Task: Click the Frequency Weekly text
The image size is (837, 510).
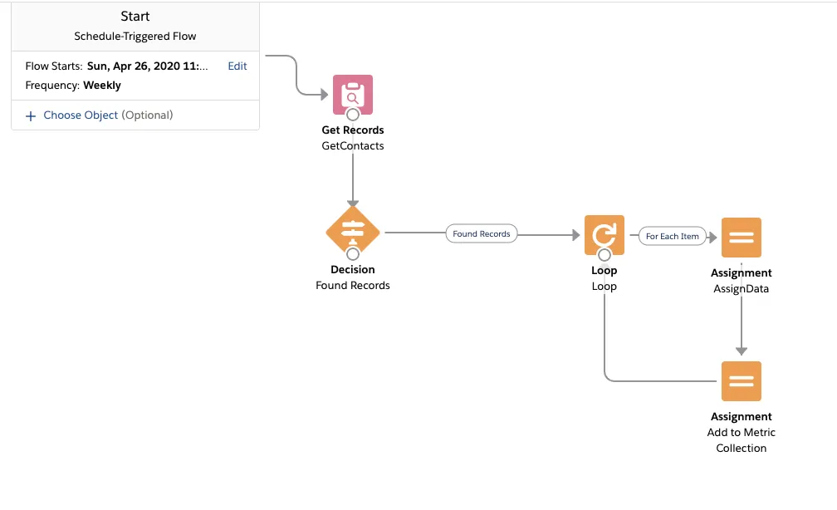Action: coord(73,86)
